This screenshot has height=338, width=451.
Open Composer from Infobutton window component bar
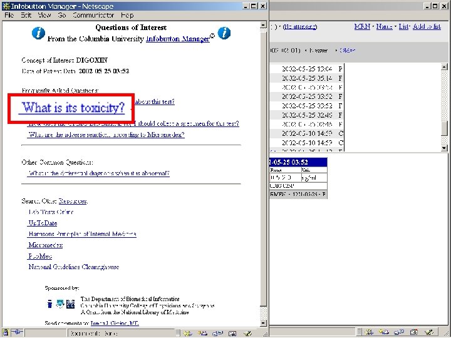247,333
